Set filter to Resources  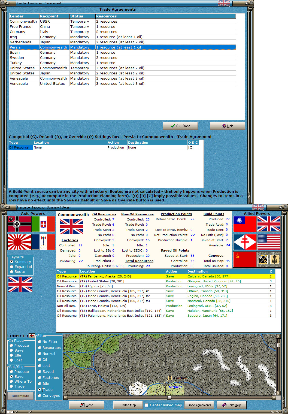[49, 347]
